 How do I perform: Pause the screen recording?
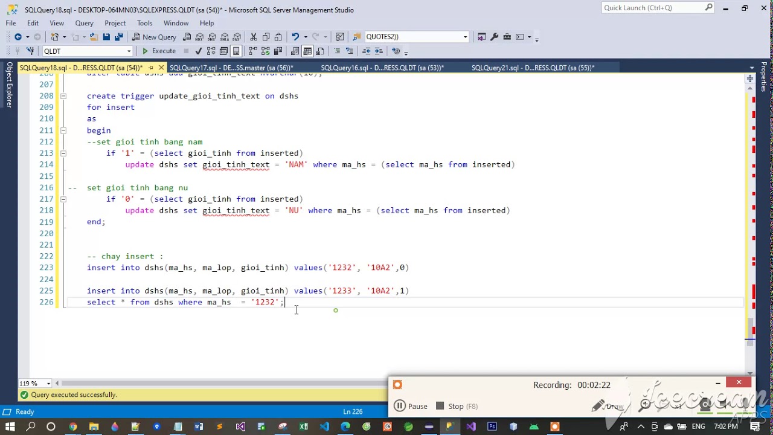tap(411, 407)
